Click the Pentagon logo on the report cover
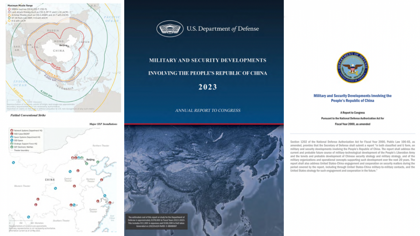The image size is (420, 236). coord(170,29)
